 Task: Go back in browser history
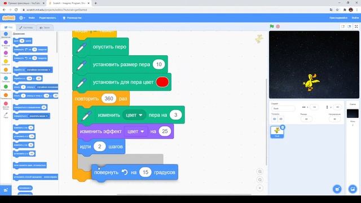point(4,10)
